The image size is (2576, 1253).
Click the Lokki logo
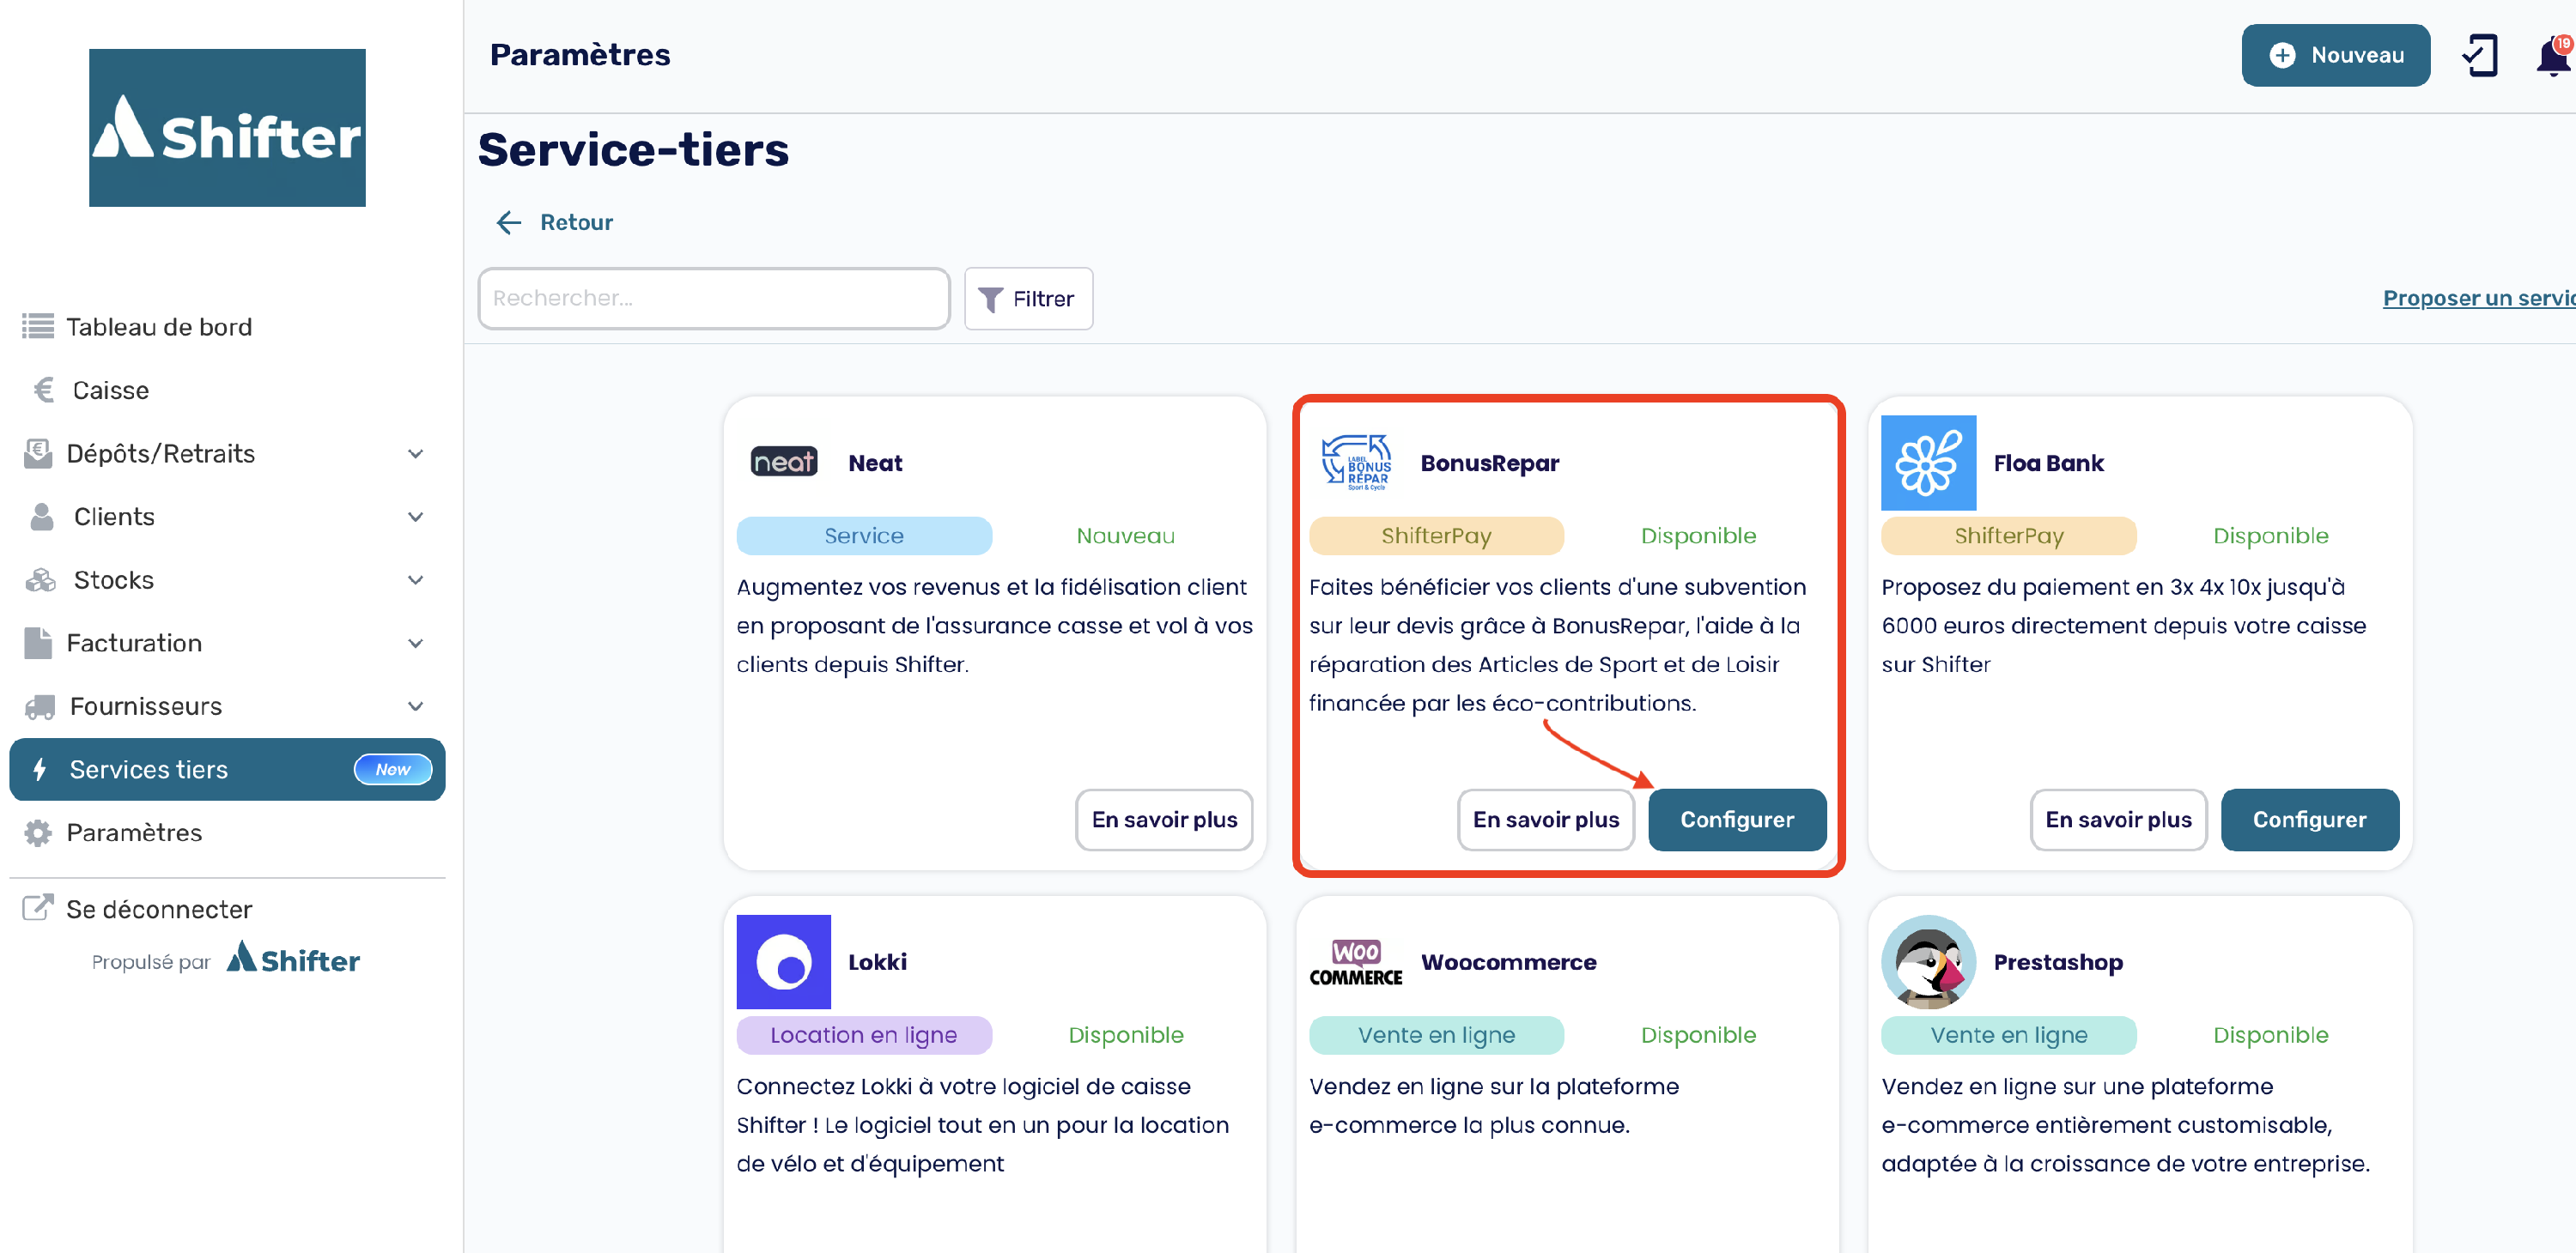pos(784,961)
